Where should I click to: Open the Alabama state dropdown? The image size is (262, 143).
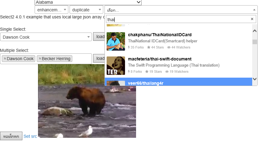[88, 2]
